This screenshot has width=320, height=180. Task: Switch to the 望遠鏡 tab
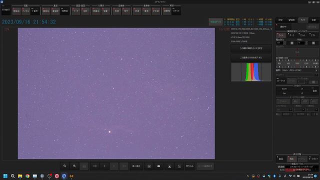pyautogui.click(x=291, y=20)
